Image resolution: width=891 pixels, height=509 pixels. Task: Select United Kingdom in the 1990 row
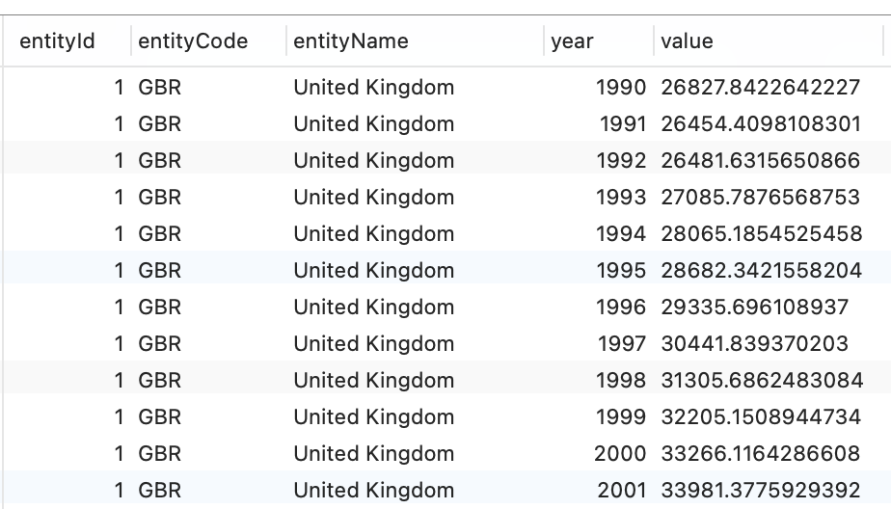[x=374, y=88]
